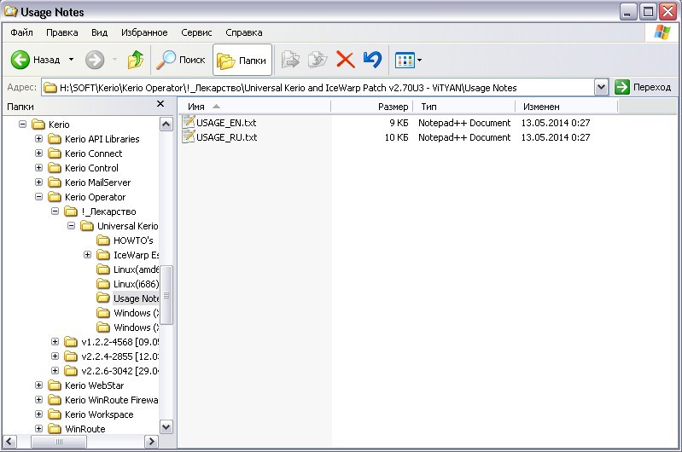Expand the Kerio API Libraries node
This screenshot has height=452, width=682.
38,139
